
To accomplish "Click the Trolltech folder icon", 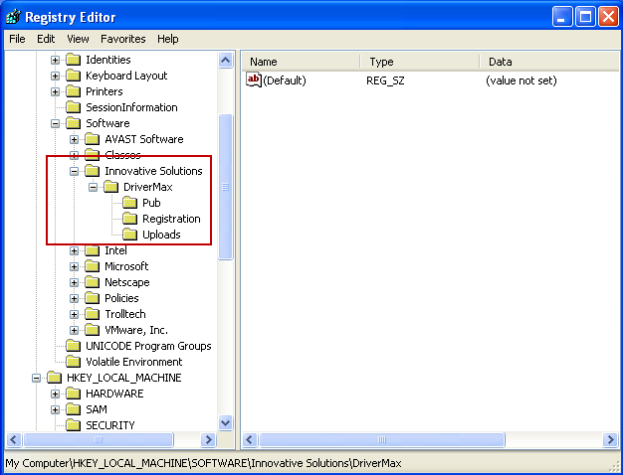I will pos(93,314).
